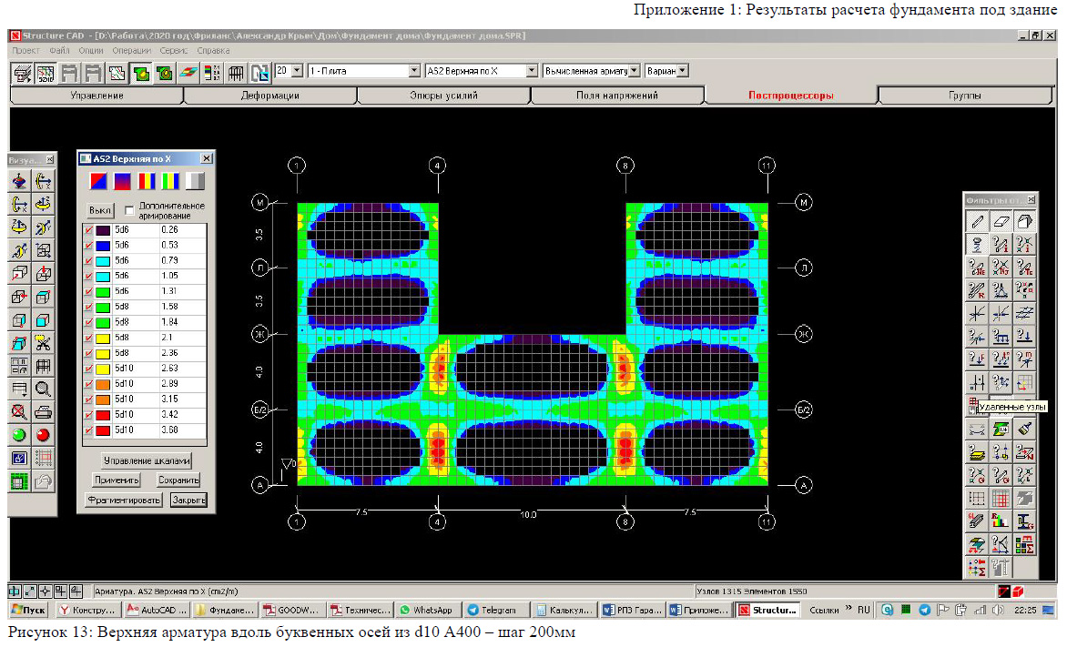The width and height of the screenshot is (1067, 647).
Task: Switch to the Эпюры усилий tab
Action: click(443, 96)
